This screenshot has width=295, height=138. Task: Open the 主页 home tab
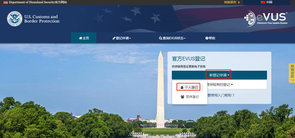click(84, 38)
